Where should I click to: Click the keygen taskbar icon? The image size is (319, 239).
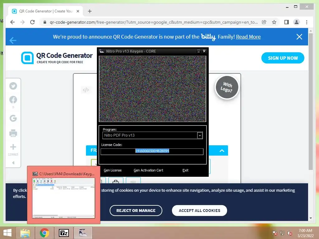[x=83, y=233]
